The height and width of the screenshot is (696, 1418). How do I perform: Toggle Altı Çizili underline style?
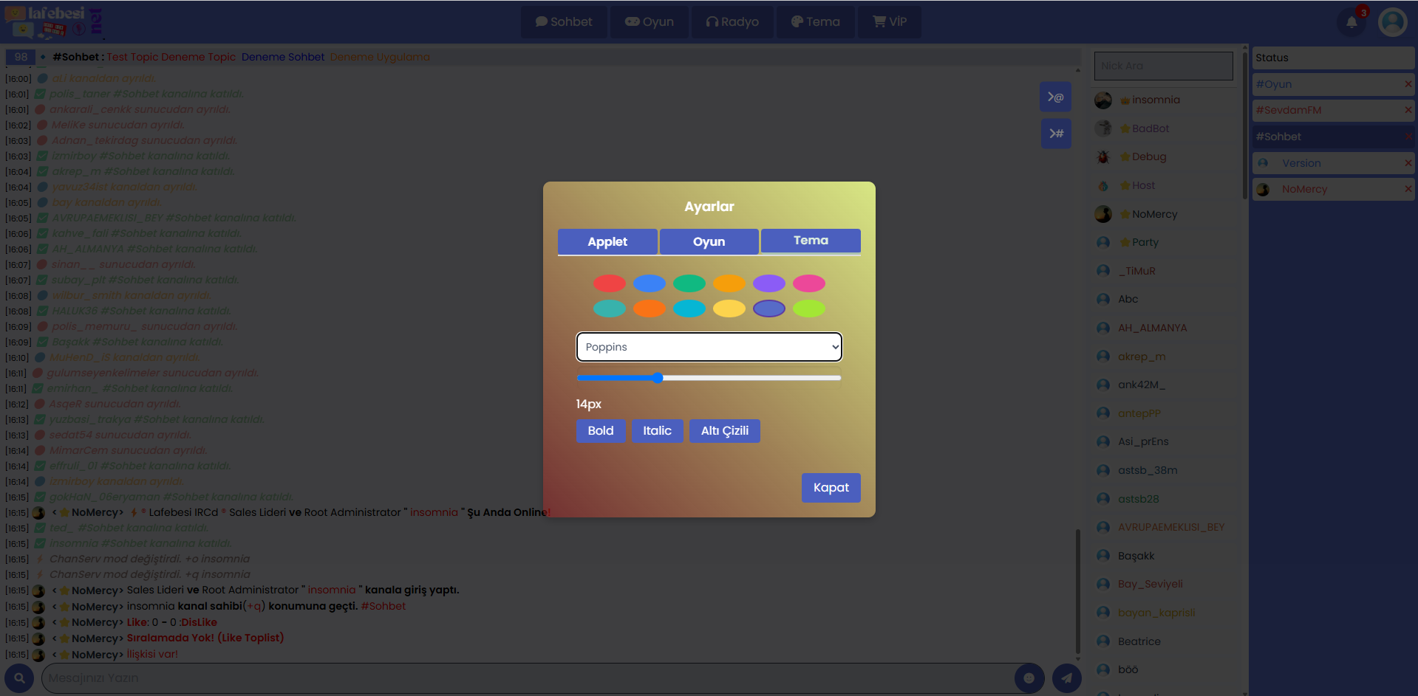tap(724, 431)
